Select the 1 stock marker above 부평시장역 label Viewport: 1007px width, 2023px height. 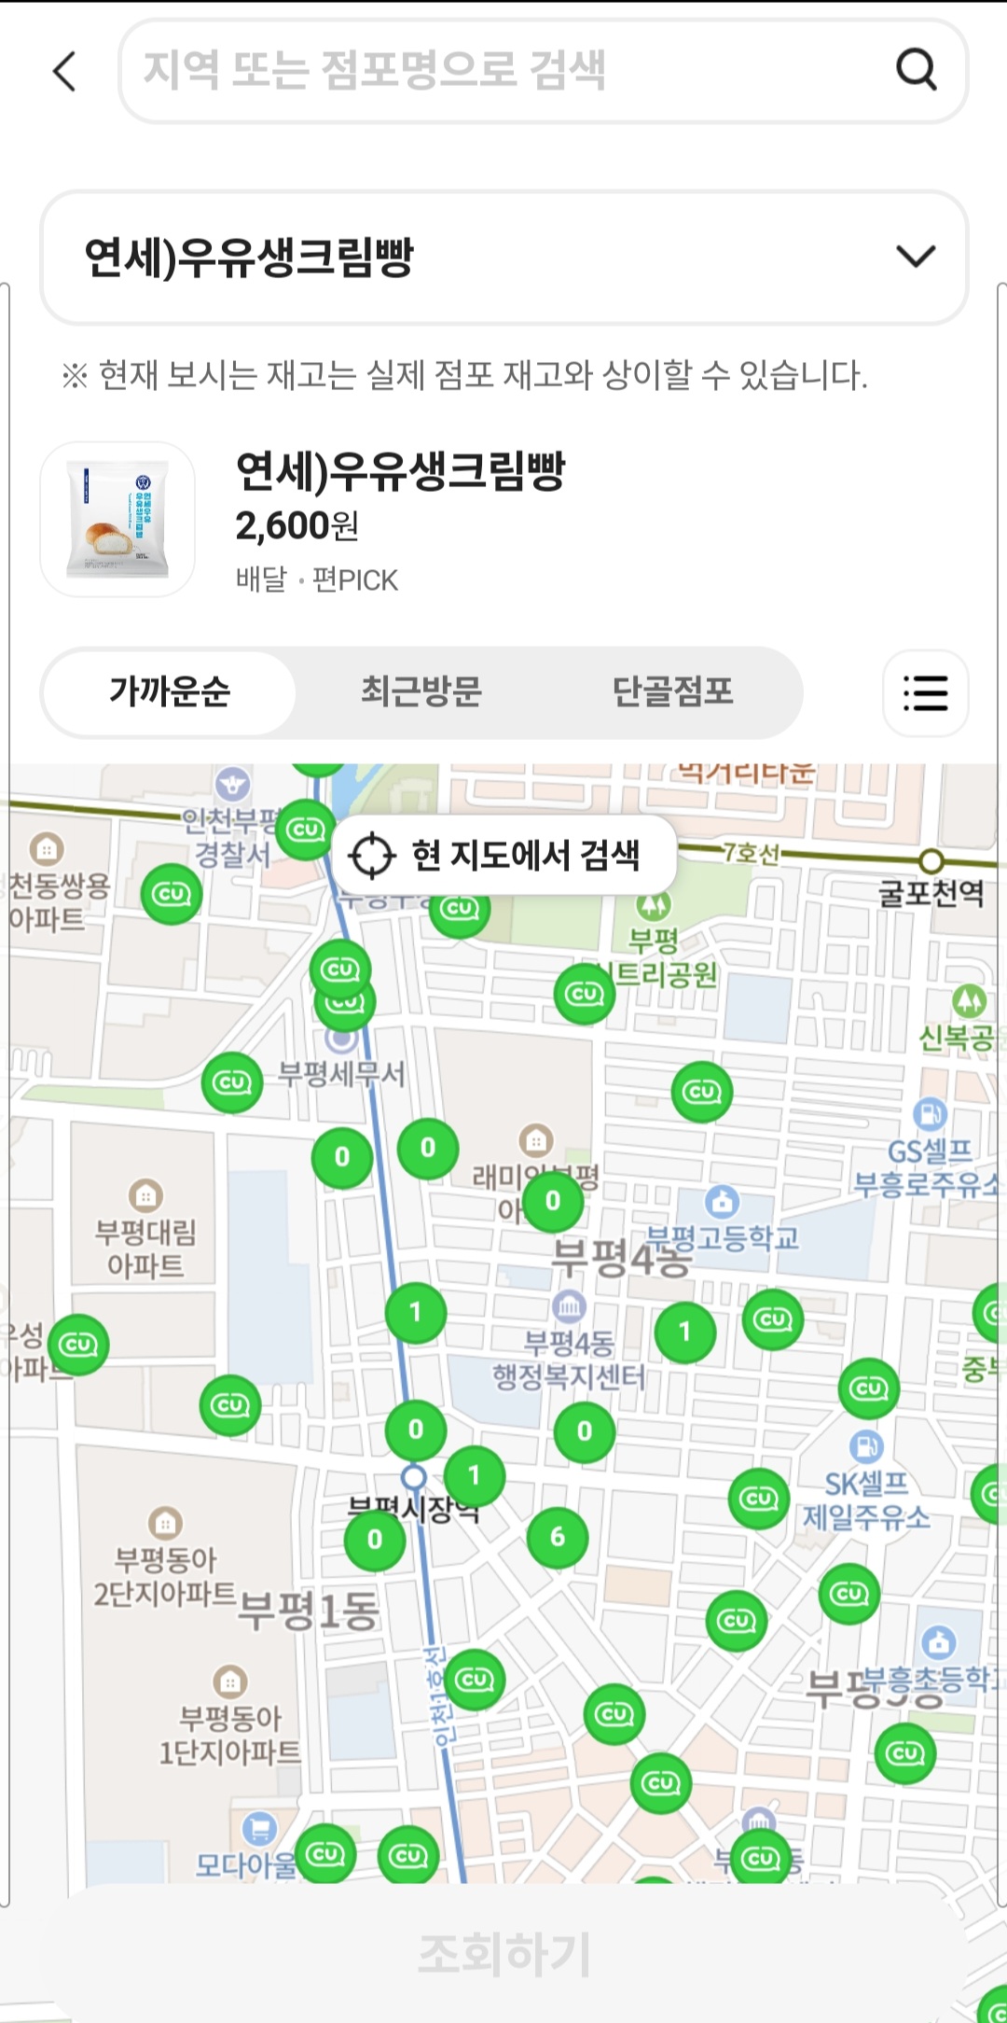pyautogui.click(x=475, y=1475)
